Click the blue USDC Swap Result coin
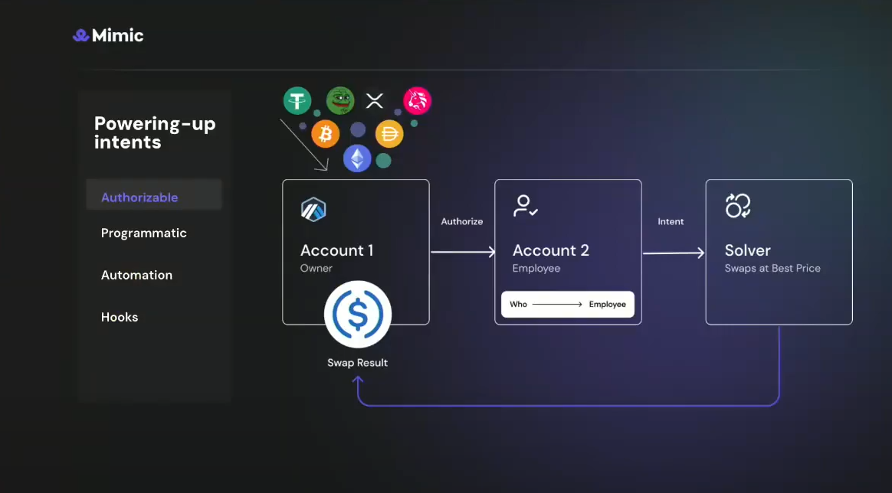The image size is (892, 493). [358, 315]
